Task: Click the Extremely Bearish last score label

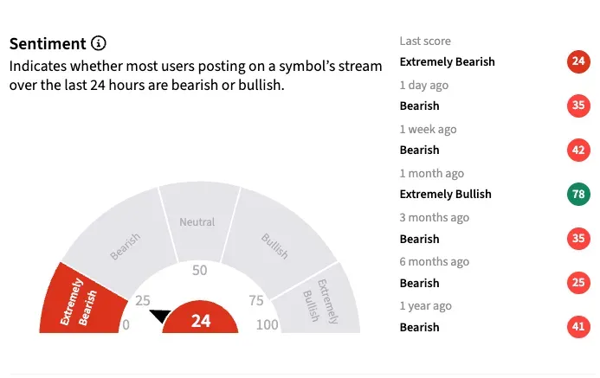Action: point(448,61)
